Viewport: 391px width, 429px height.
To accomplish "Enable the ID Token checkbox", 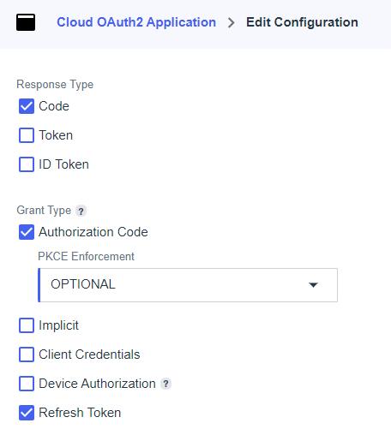I will [27, 164].
